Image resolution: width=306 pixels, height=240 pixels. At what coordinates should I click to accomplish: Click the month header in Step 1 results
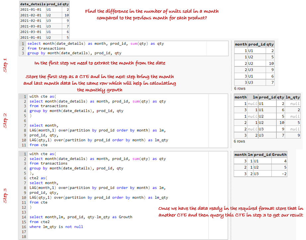[241, 44]
